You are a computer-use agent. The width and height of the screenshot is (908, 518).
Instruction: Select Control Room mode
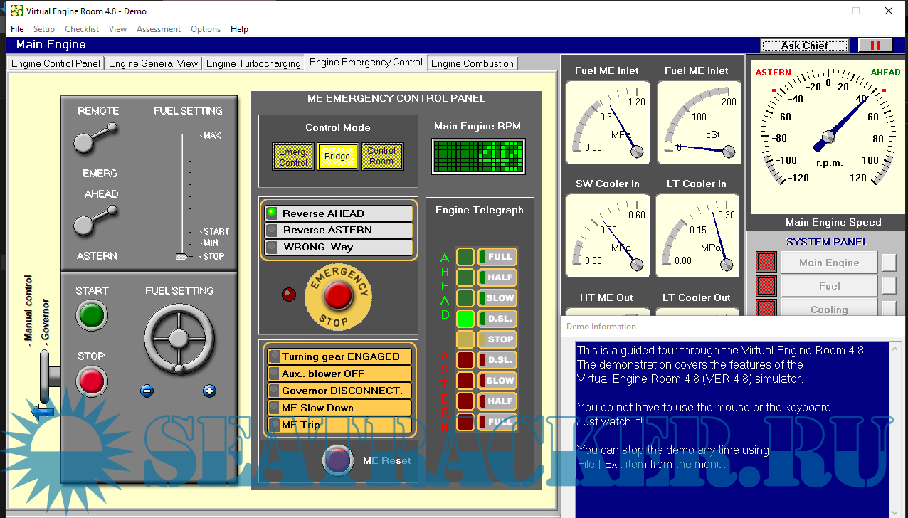coord(381,157)
